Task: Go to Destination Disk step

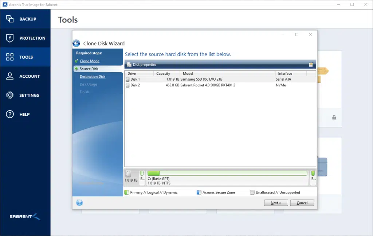Action: (92, 76)
